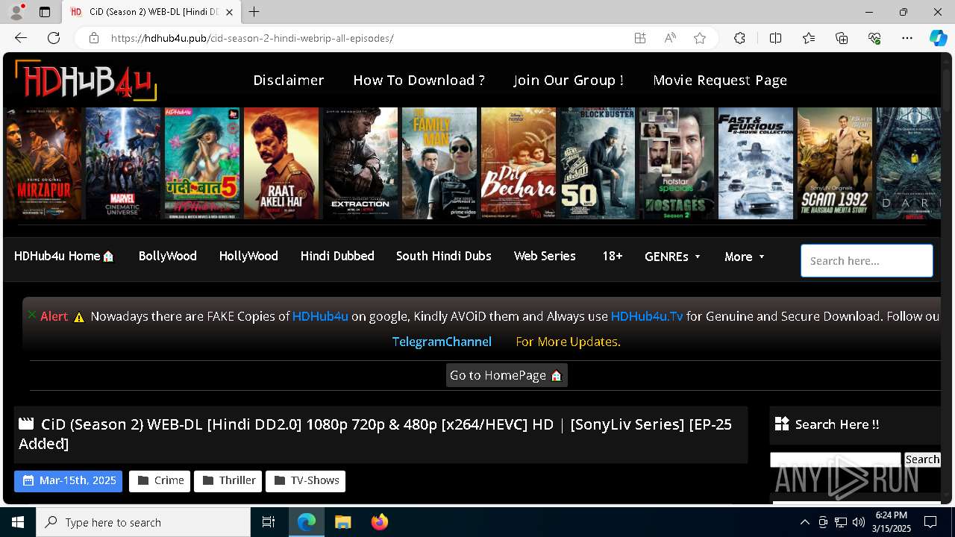Image resolution: width=955 pixels, height=537 pixels.
Task: Dismiss the alert with green X
Action: [x=32, y=315]
